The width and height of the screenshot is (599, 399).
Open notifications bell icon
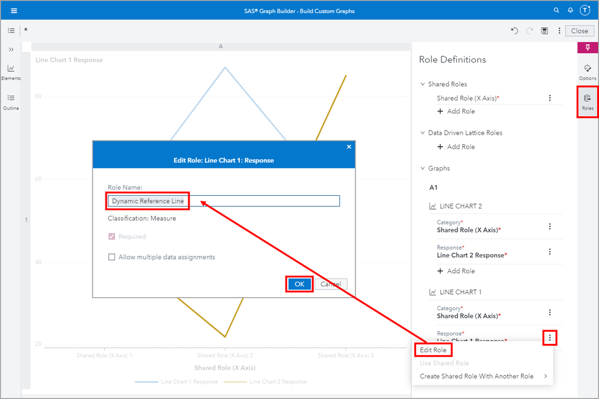point(570,10)
